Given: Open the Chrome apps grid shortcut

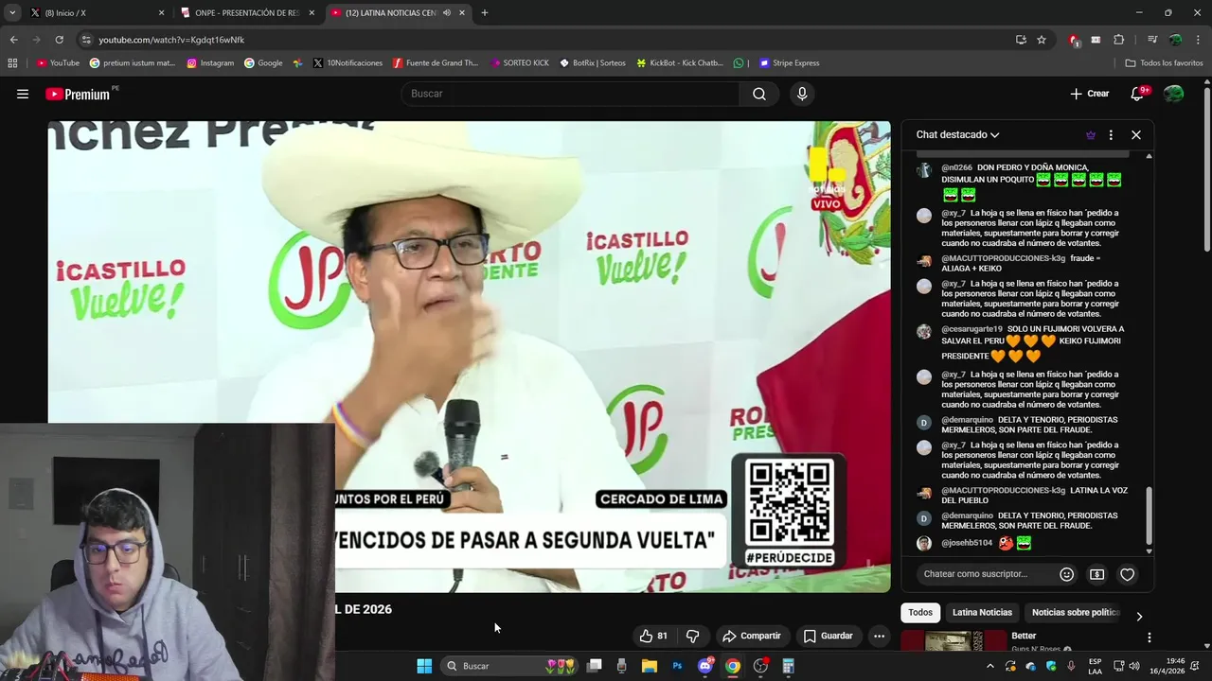Looking at the screenshot, I should pyautogui.click(x=12, y=63).
